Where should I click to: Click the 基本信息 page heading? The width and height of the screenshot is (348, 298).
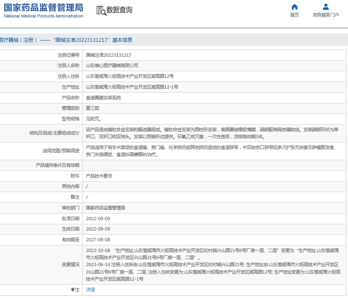[122, 40]
